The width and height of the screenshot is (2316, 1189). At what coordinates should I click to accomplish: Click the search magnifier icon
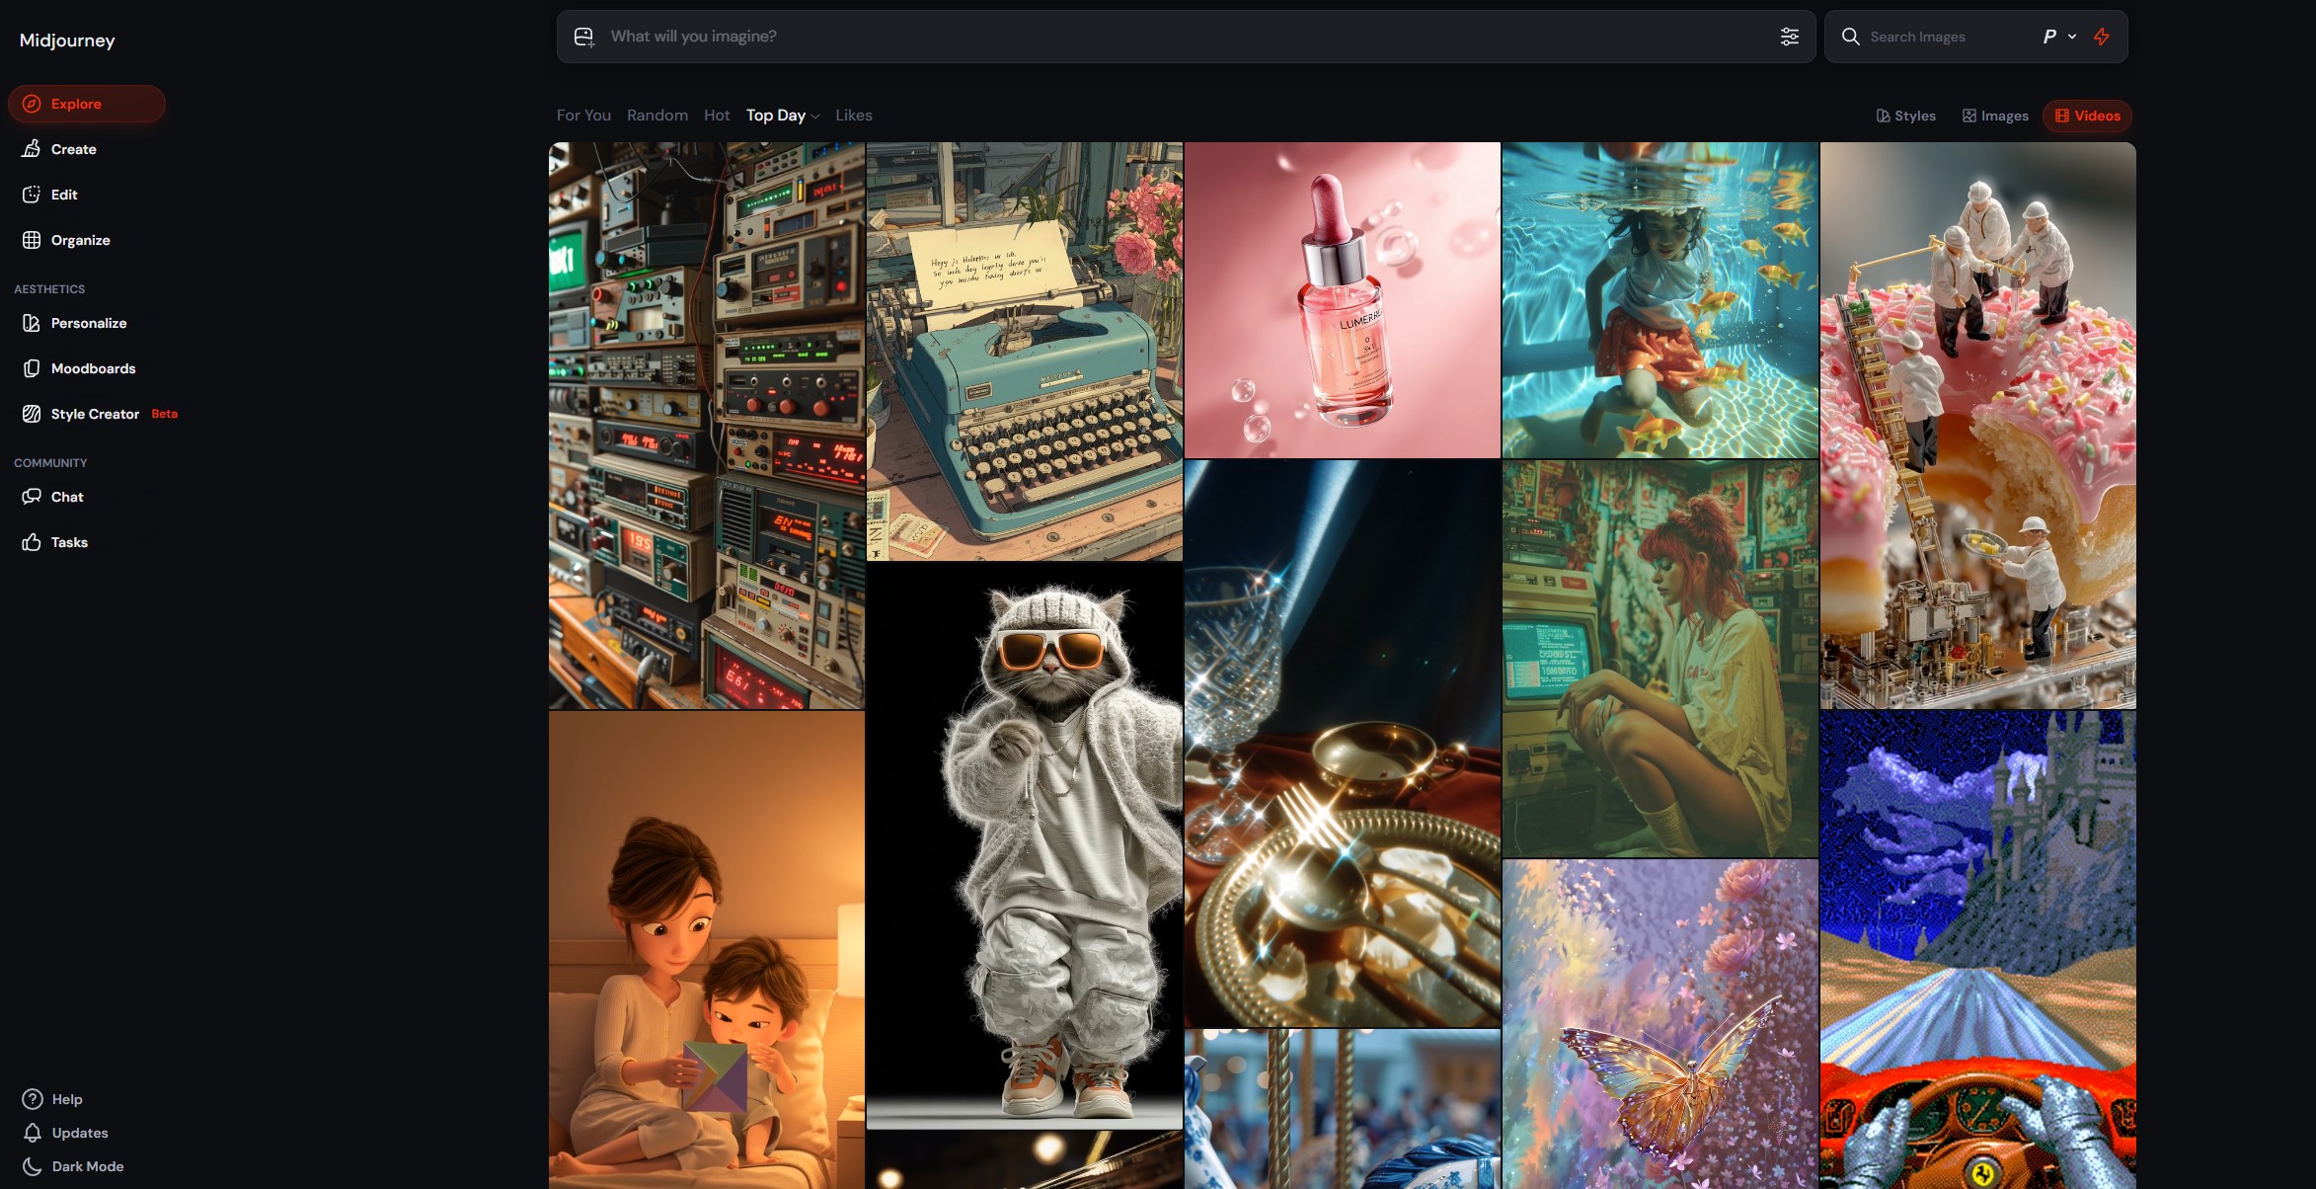point(1851,37)
